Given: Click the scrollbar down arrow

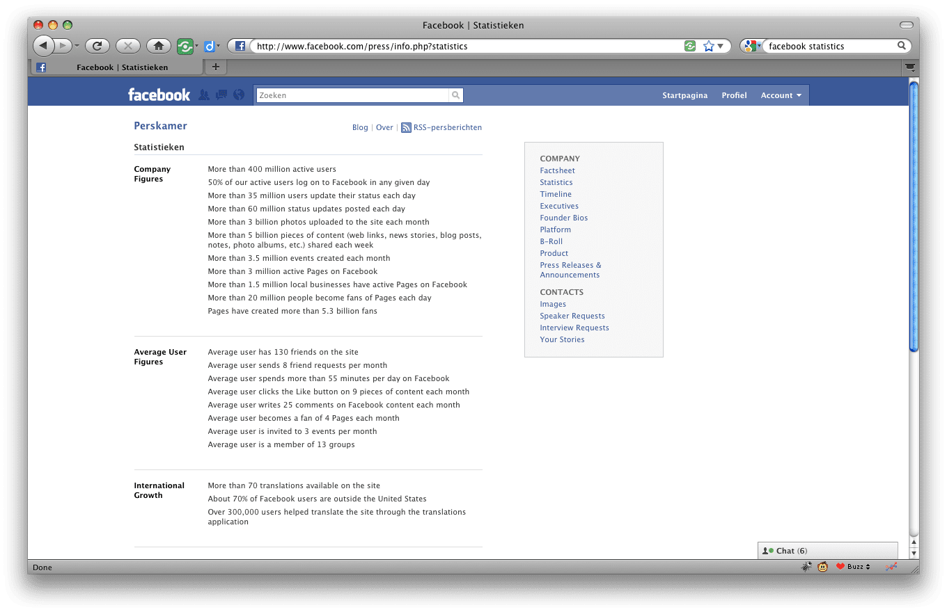Looking at the screenshot, I should click(914, 554).
